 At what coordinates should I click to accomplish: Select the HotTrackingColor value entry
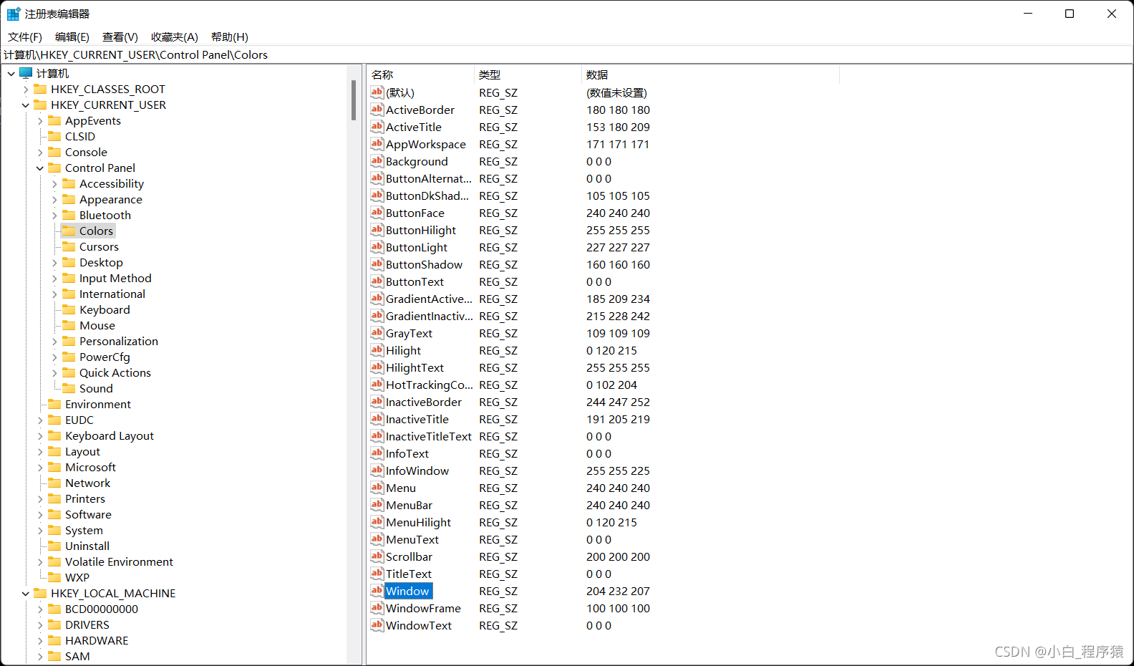(430, 385)
